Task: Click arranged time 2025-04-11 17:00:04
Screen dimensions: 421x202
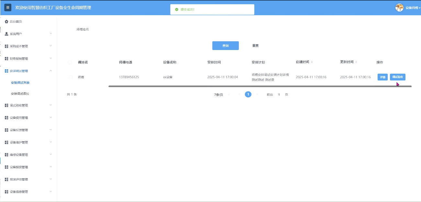Action: tap(222, 77)
